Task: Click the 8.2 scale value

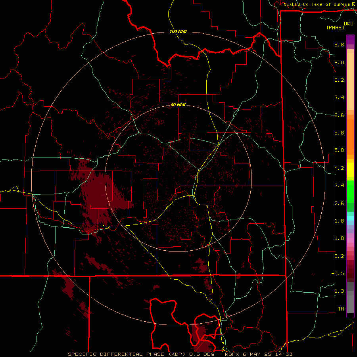Action: pyautogui.click(x=339, y=80)
